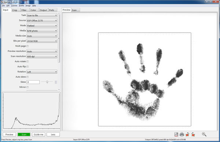Toggle the Mirror checkbox
Viewport: 220px width, 142px height.
[x=27, y=87]
